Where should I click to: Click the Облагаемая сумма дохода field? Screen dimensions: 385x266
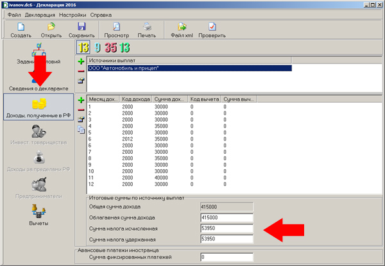(227, 218)
